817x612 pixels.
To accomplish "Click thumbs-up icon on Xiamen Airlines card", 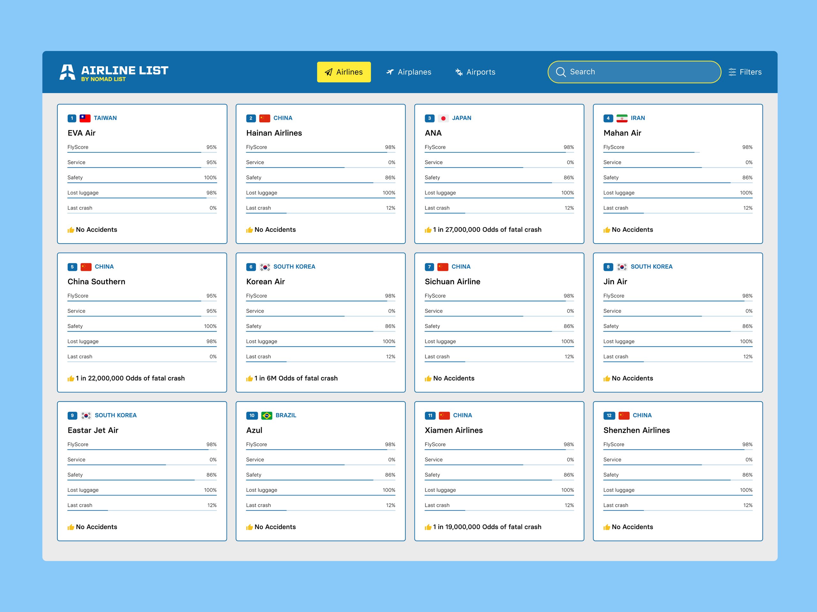I will [x=428, y=527].
